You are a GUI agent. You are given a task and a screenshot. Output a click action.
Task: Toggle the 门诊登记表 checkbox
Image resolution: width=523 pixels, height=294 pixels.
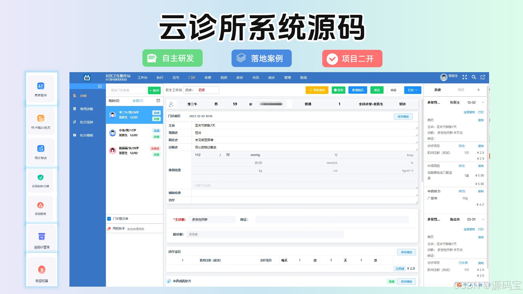tap(109, 219)
